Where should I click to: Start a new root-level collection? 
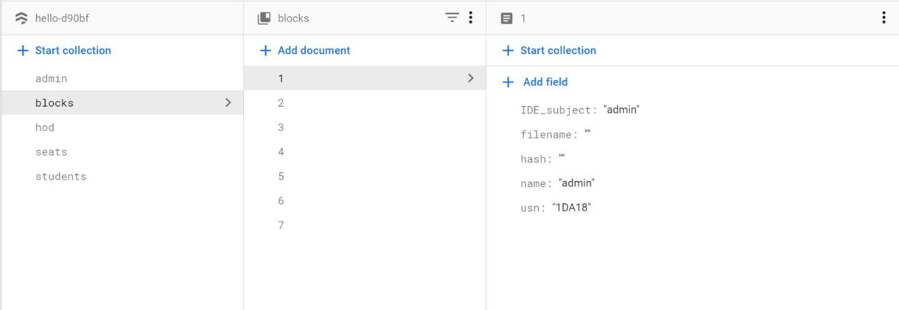pos(65,51)
